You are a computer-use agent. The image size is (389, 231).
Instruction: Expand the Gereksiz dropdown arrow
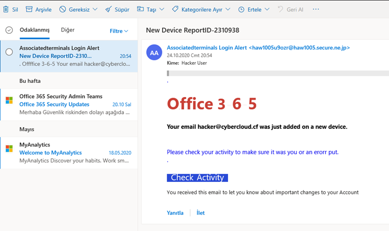[x=95, y=9]
